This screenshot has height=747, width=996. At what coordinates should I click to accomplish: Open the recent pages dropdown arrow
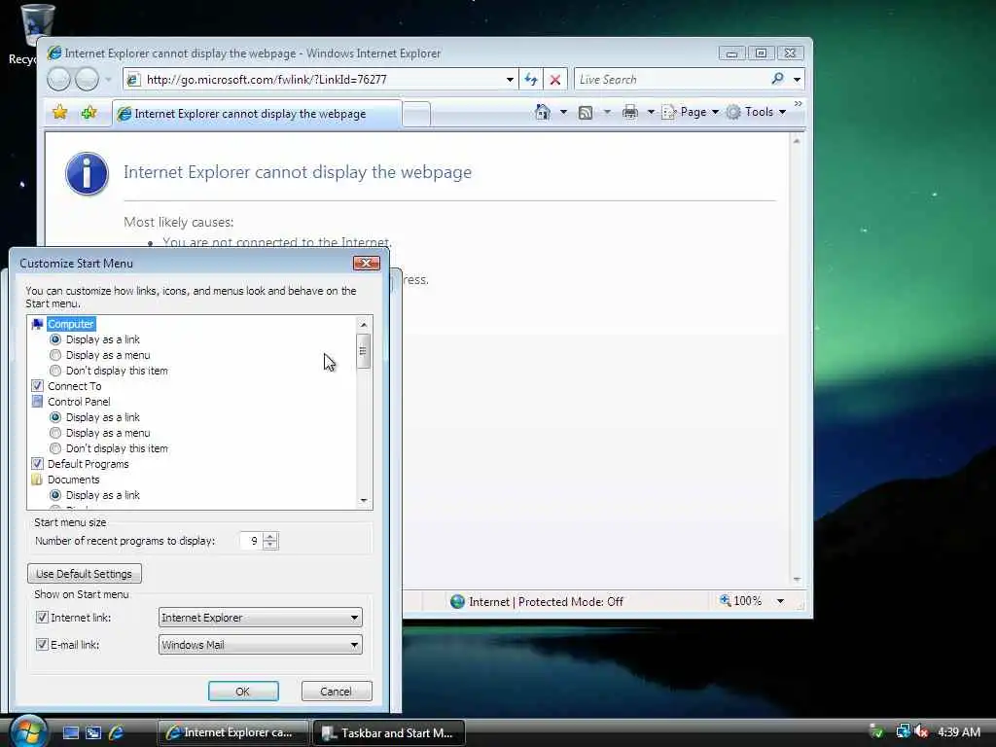pos(109,80)
